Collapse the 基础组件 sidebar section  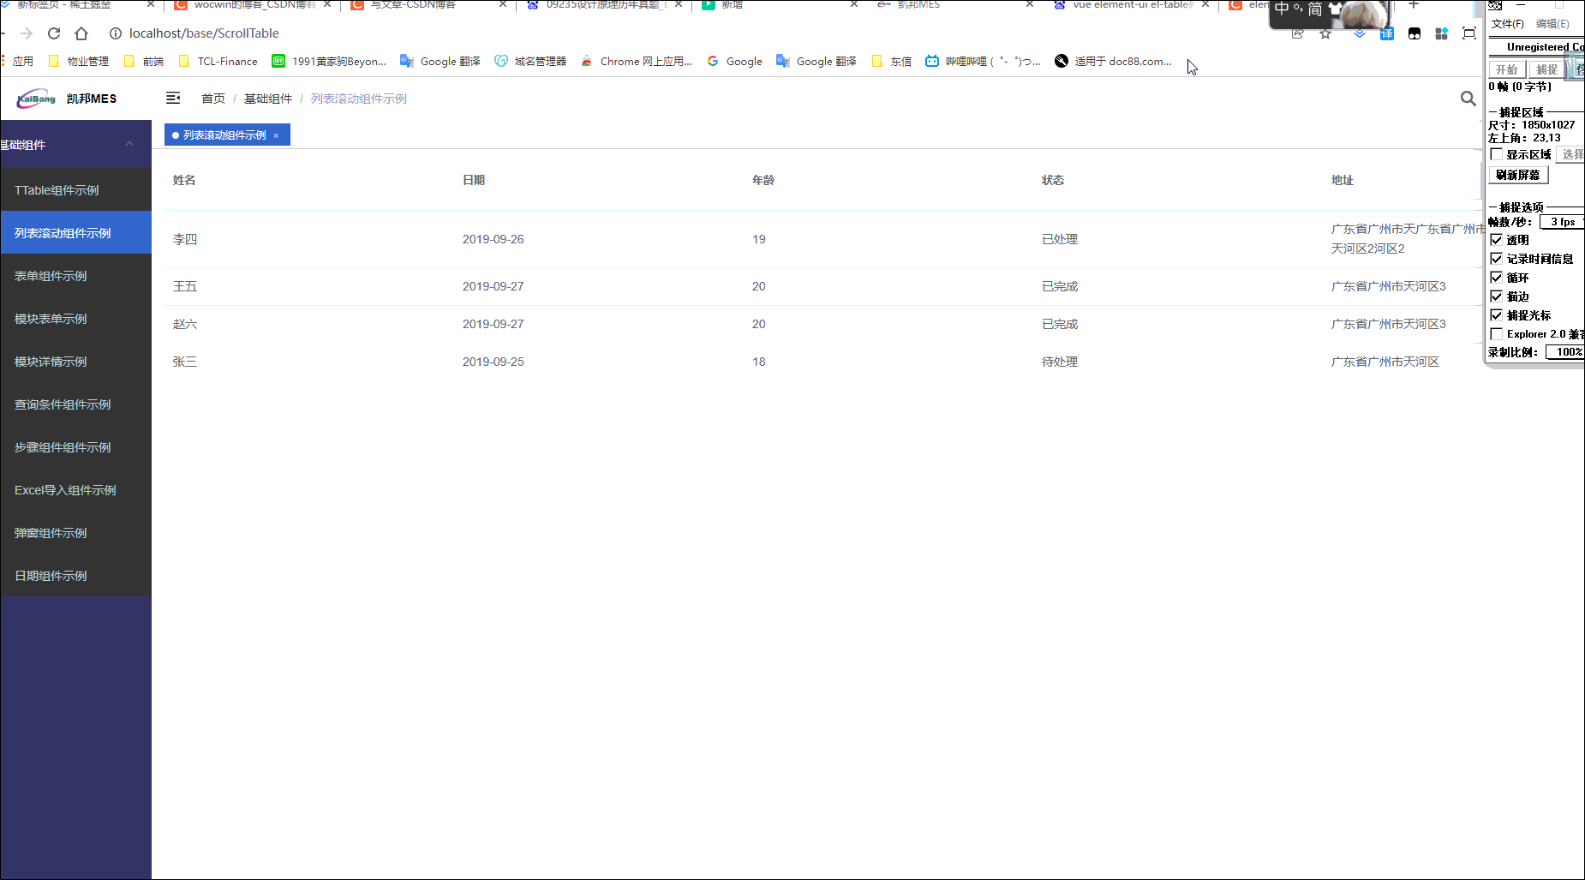(x=129, y=144)
